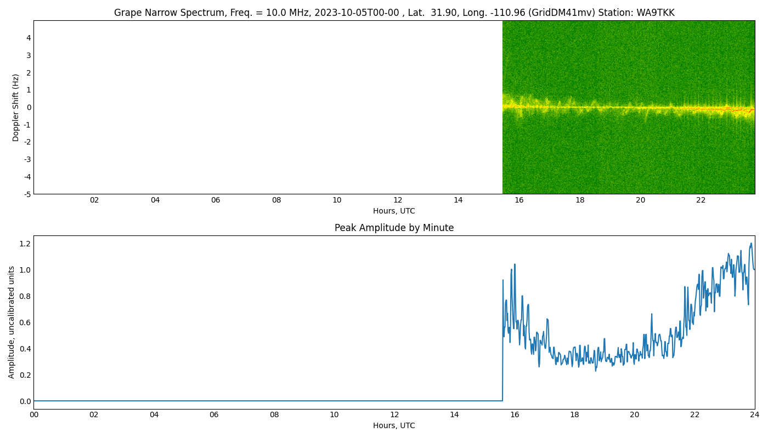Select the 02 hour tick on spectrogram axis

94,200
